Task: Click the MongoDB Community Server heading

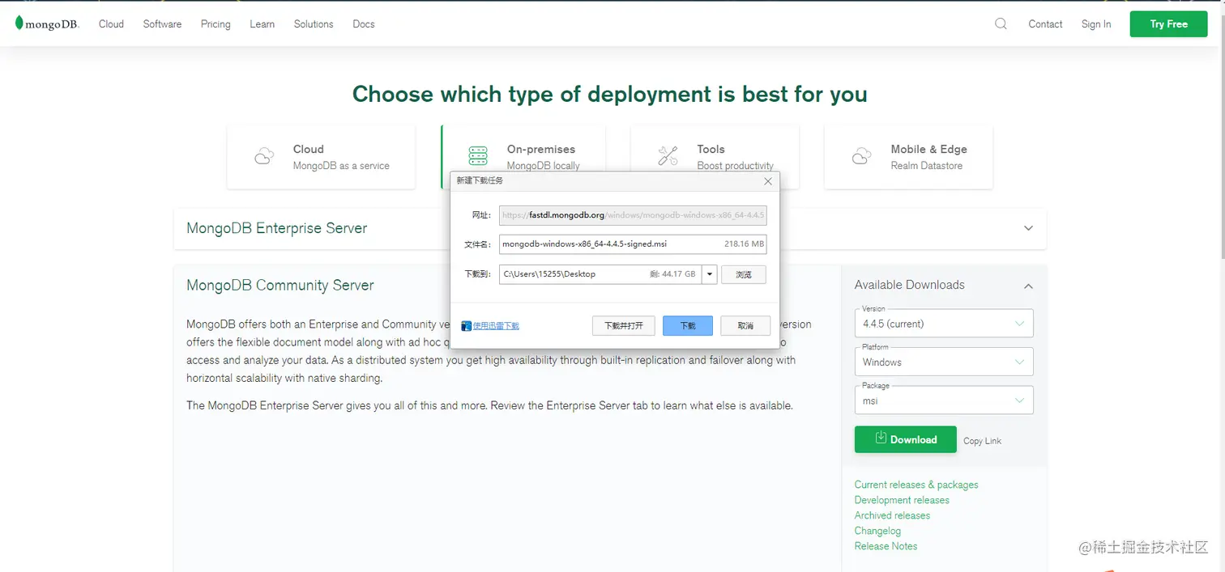Action: [x=280, y=285]
